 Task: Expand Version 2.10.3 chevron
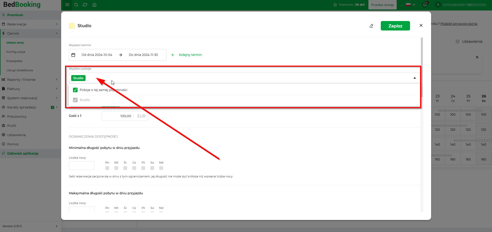coord(57,226)
